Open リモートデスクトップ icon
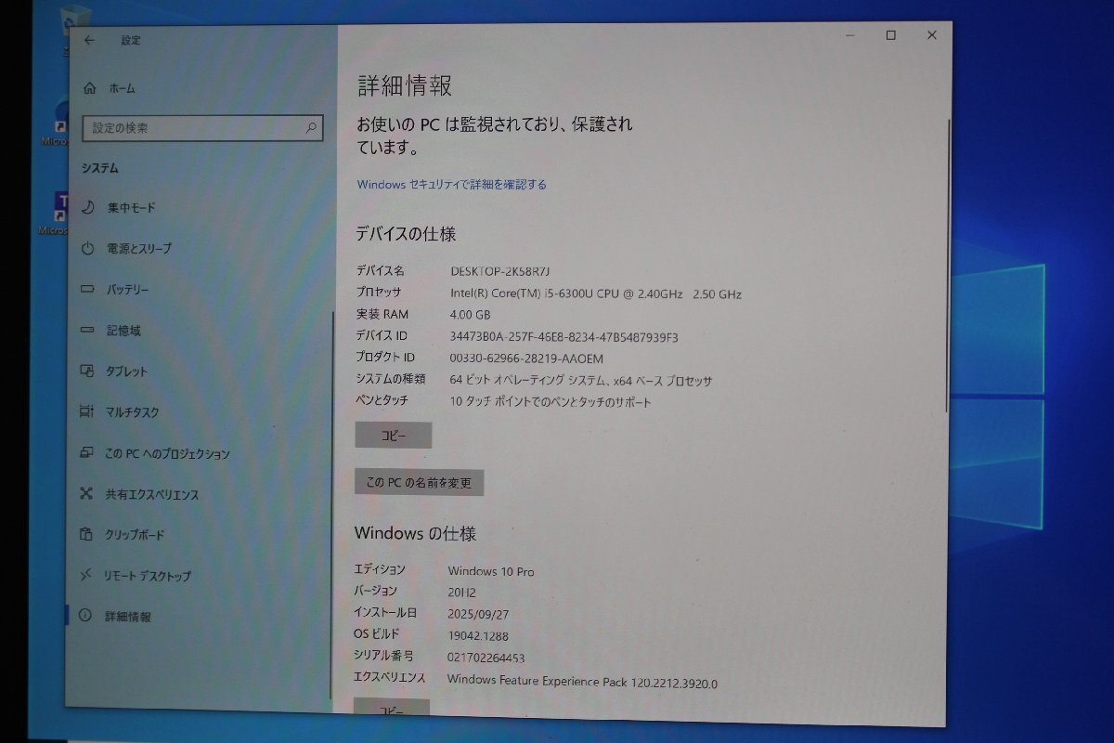This screenshot has width=1114, height=743. 85,575
